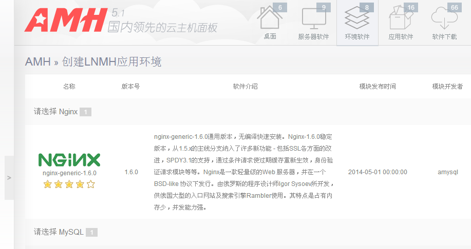
Task: Click the 软件介绍 column header
Action: [245, 87]
